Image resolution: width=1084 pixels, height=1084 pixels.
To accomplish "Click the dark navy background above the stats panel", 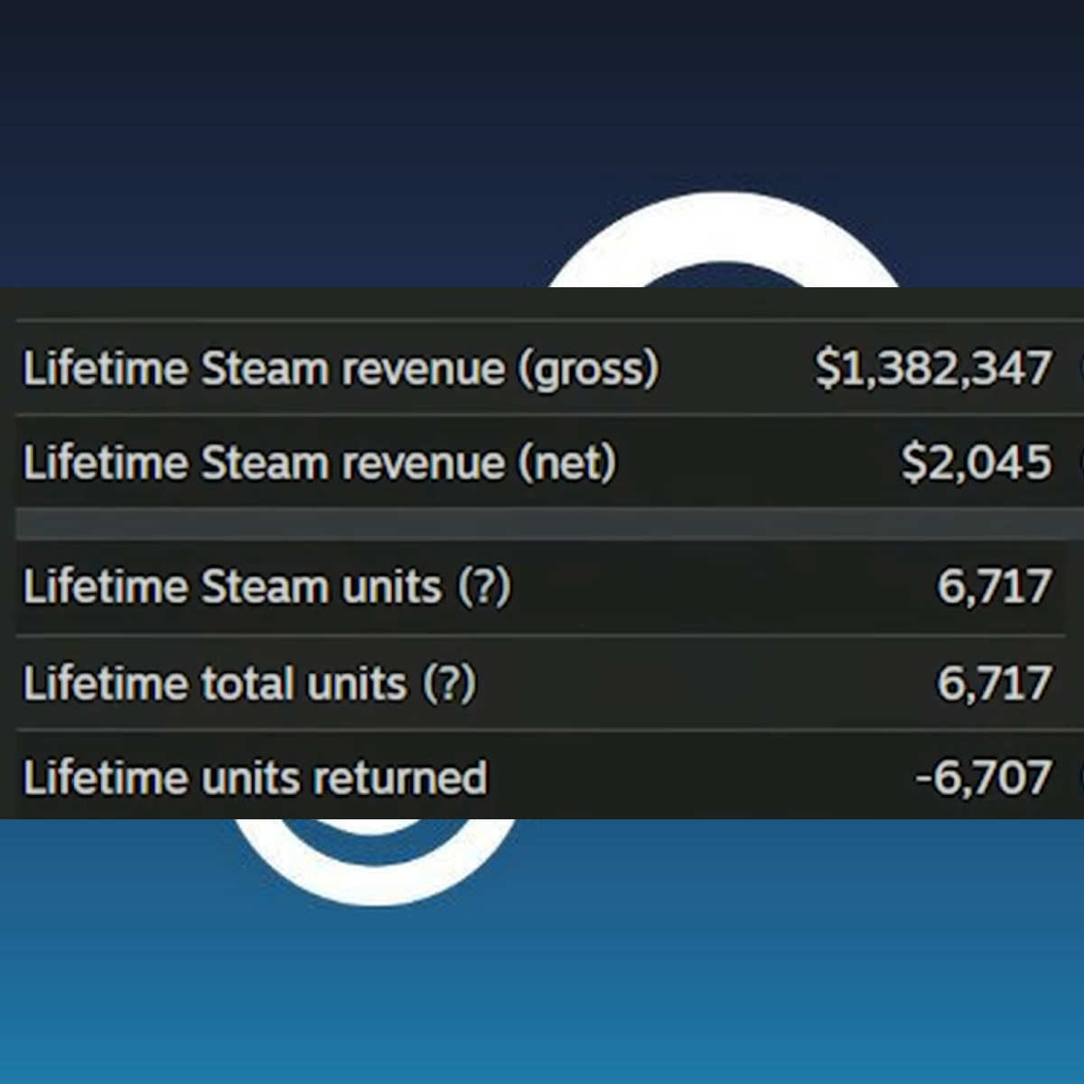I will coord(271,135).
